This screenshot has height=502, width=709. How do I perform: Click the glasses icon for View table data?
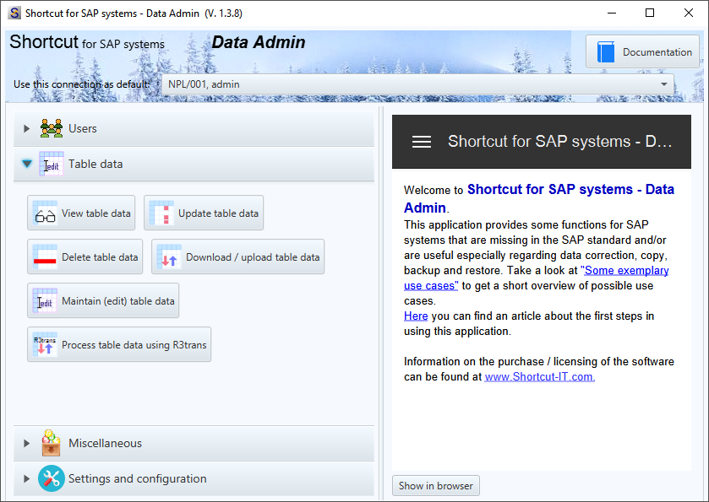coord(46,213)
